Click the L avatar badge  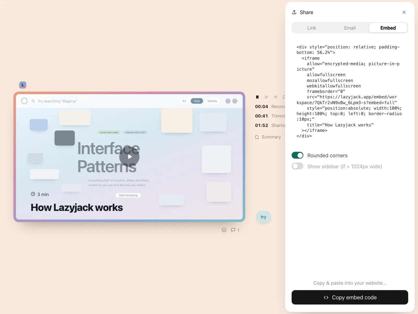(x=23, y=85)
